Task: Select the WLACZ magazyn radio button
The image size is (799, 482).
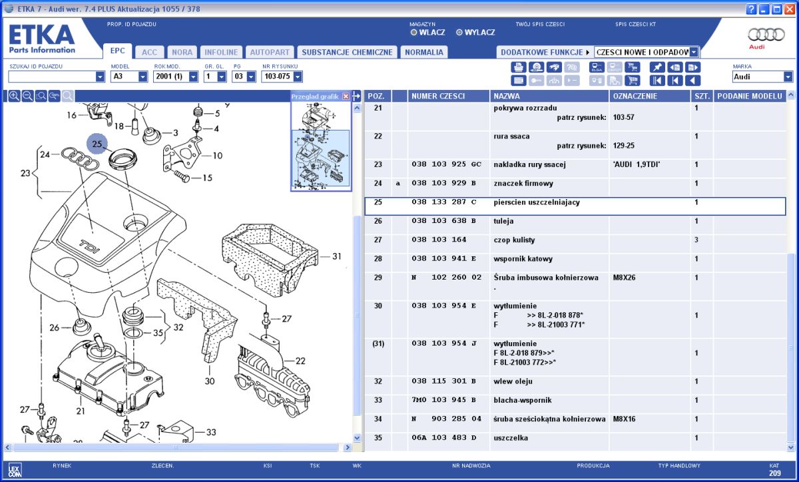Action: [414, 33]
